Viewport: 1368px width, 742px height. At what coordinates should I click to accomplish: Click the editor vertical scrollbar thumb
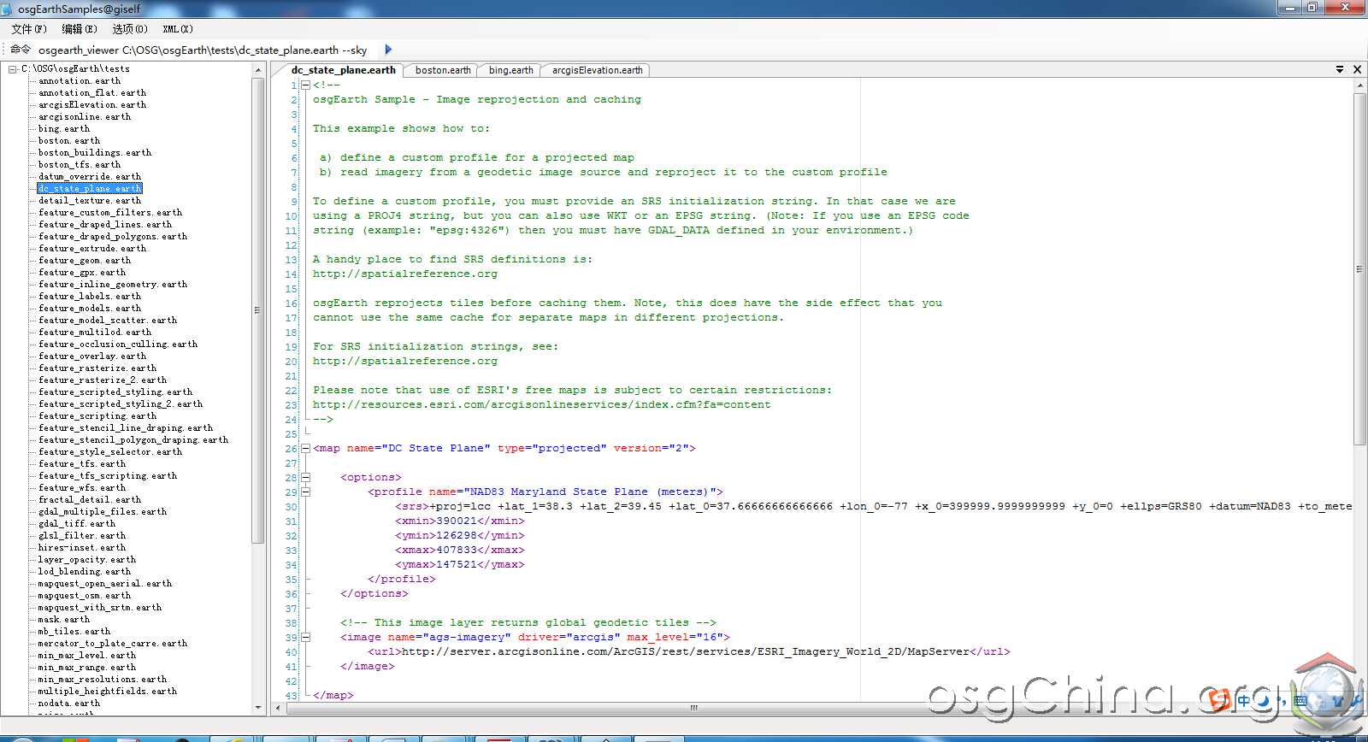(1359, 268)
